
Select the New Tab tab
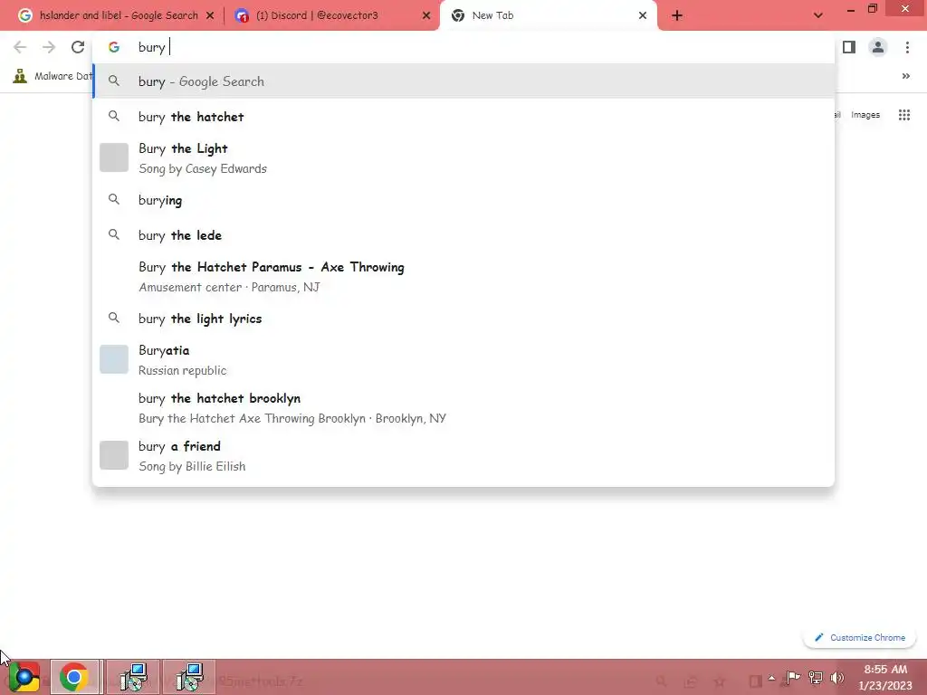click(x=549, y=16)
